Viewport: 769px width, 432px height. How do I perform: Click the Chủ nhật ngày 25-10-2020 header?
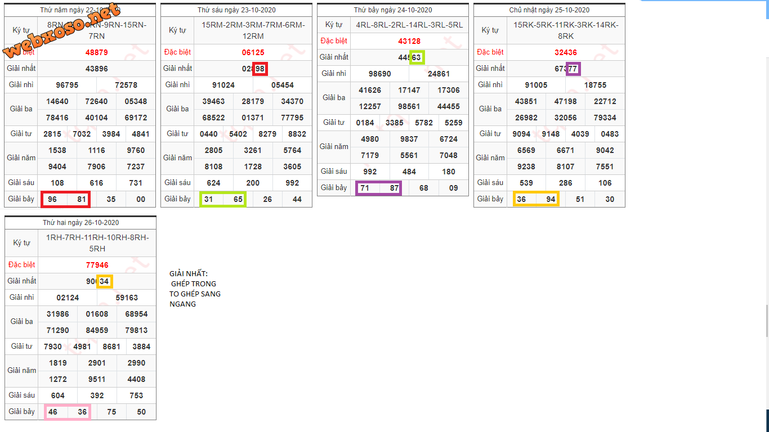coord(549,10)
